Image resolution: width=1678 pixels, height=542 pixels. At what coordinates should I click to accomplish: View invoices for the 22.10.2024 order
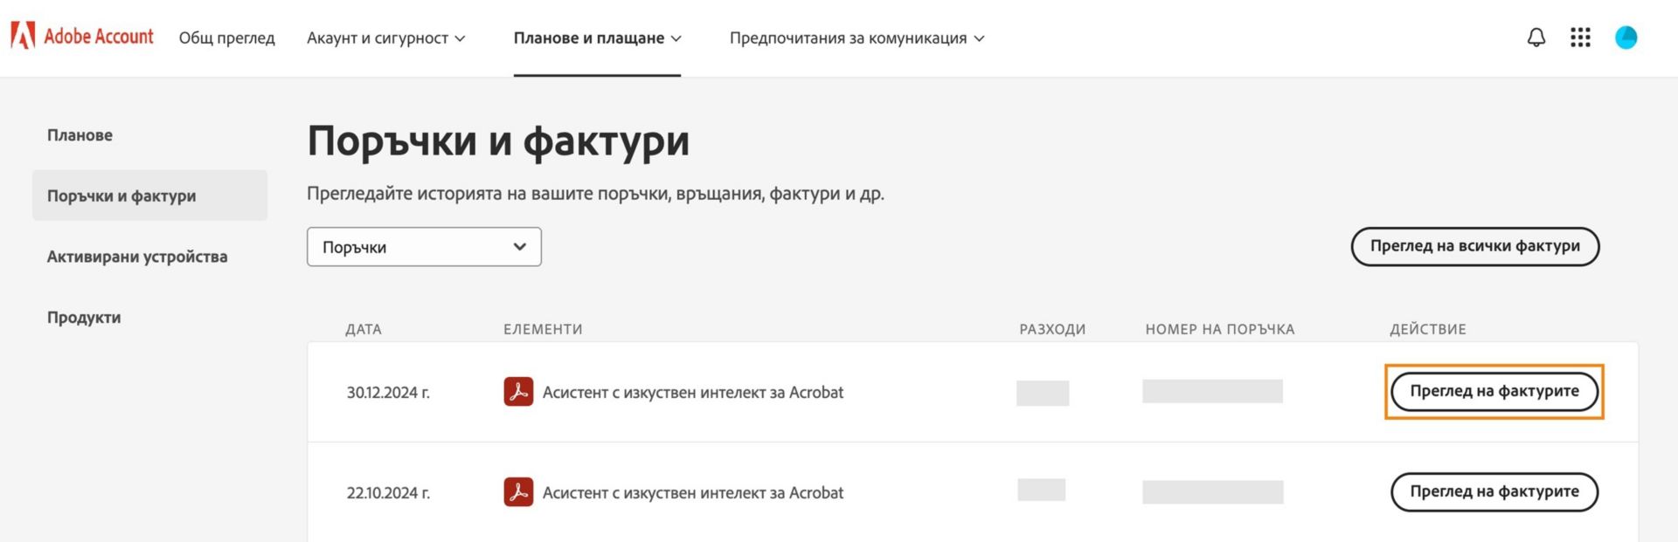[1494, 491]
